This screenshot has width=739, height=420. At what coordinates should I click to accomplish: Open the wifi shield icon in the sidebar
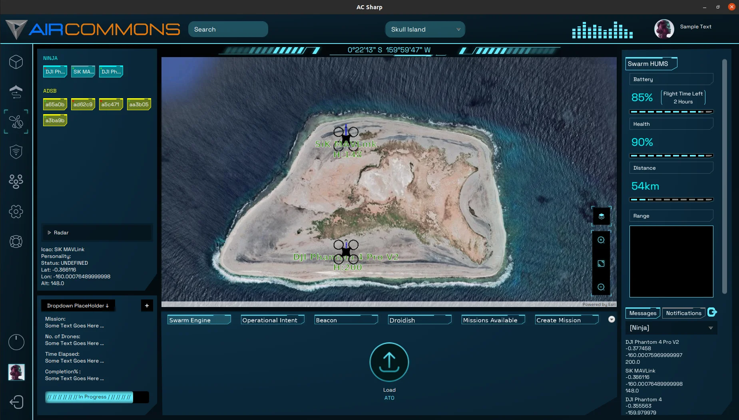16,152
